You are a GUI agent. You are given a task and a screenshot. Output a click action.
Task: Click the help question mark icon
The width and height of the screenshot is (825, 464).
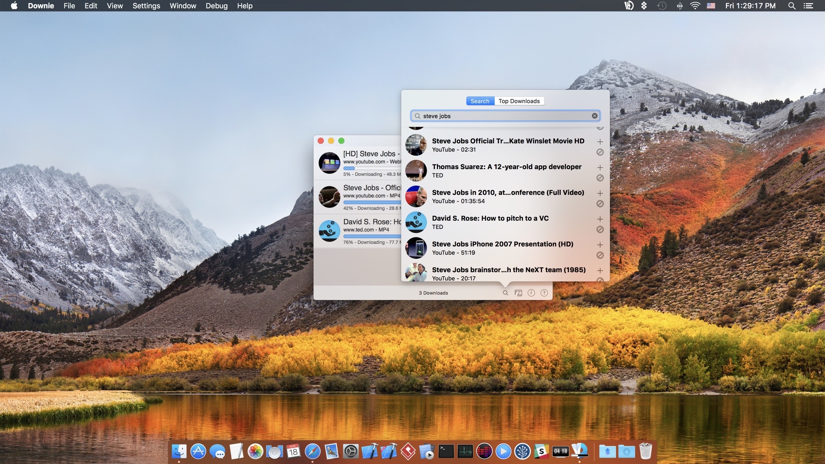point(544,293)
